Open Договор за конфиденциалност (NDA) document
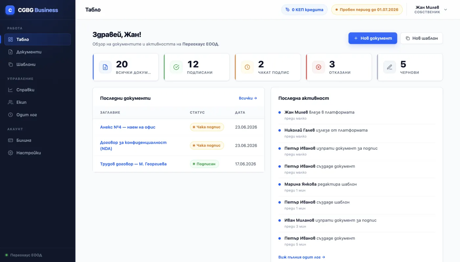 (133, 145)
